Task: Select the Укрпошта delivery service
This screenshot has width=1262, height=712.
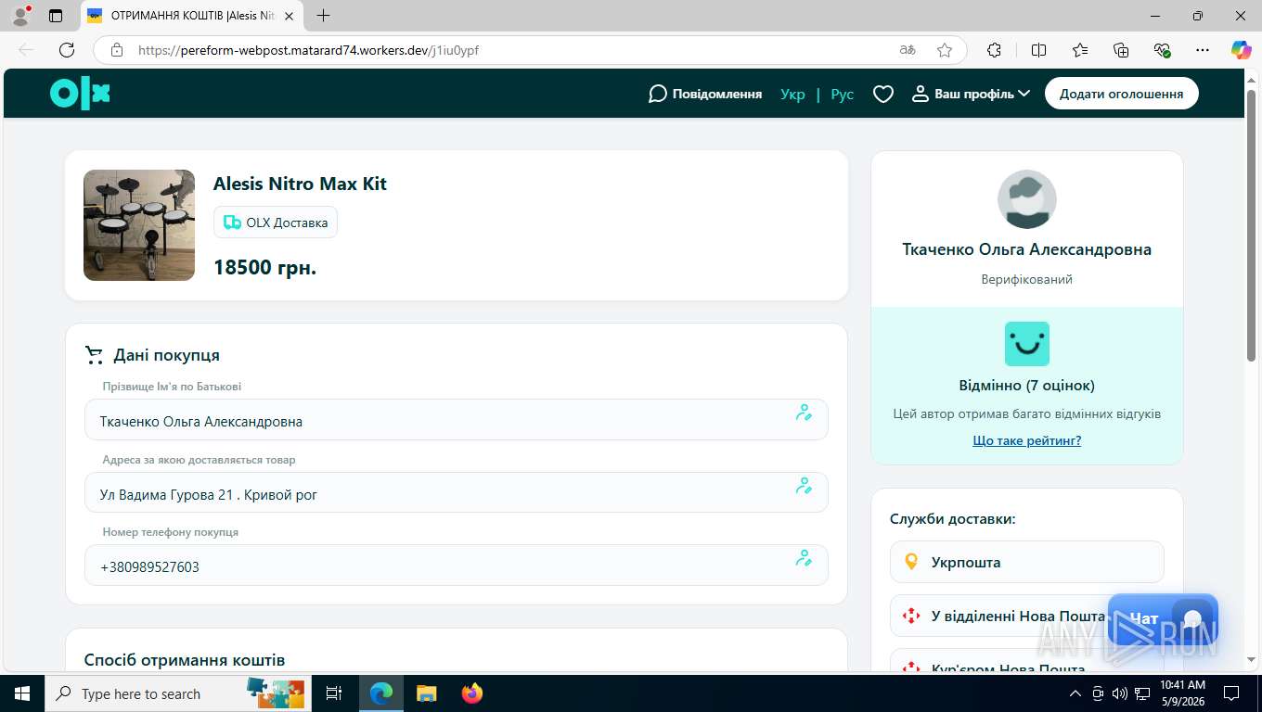Action: pos(1026,562)
